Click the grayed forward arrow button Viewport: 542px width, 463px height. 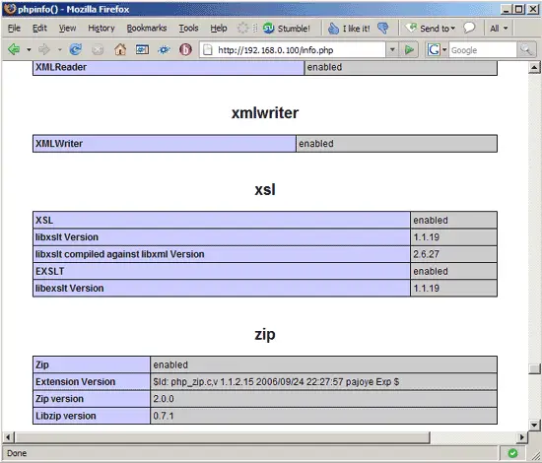[x=44, y=50]
